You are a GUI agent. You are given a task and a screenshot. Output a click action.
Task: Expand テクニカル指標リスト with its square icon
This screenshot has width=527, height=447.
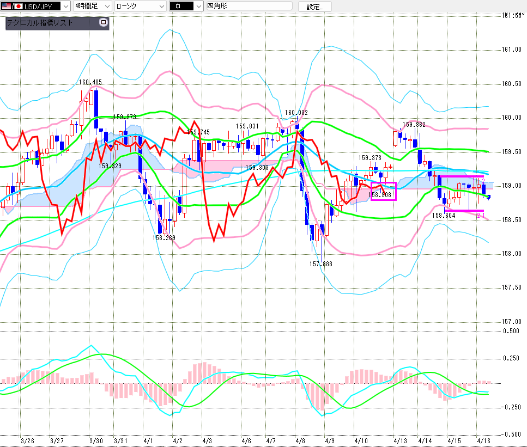click(x=104, y=23)
